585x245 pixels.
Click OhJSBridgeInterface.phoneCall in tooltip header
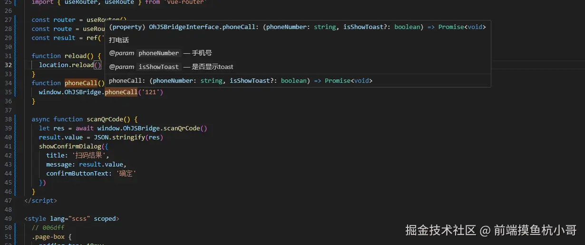202,27
